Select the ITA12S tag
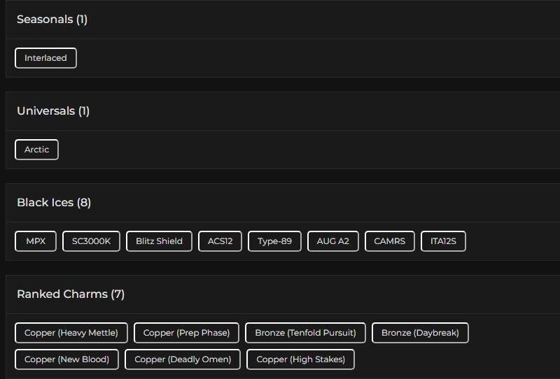 click(443, 241)
